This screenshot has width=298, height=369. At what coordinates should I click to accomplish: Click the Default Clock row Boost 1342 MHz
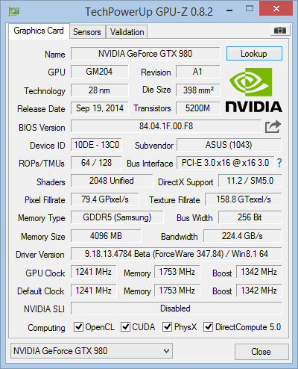[x=259, y=291]
